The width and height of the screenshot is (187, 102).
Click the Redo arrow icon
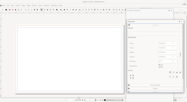[29, 10]
